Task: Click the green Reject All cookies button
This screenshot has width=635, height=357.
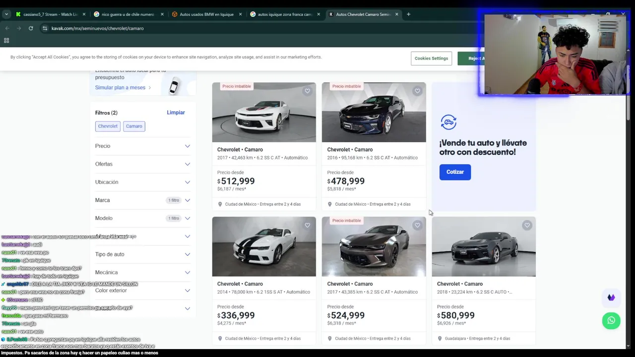Action: pos(470,59)
